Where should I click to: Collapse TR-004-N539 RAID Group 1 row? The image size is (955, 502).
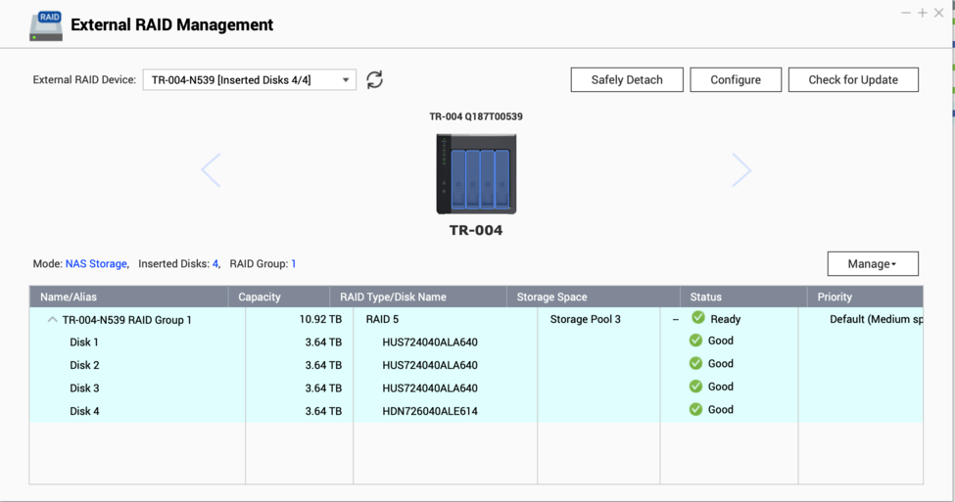[52, 319]
